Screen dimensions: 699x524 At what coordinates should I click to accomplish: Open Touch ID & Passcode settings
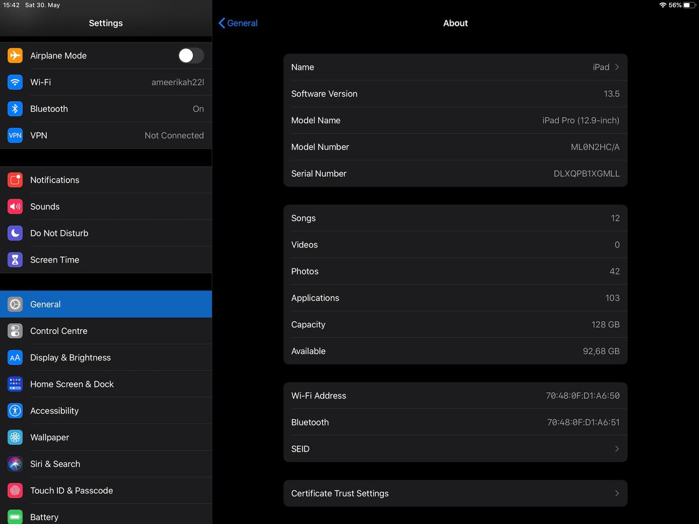(x=106, y=491)
